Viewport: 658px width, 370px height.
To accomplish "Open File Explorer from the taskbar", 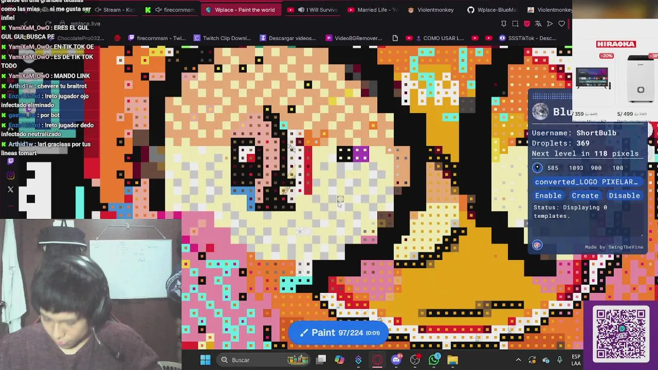I will [x=452, y=360].
